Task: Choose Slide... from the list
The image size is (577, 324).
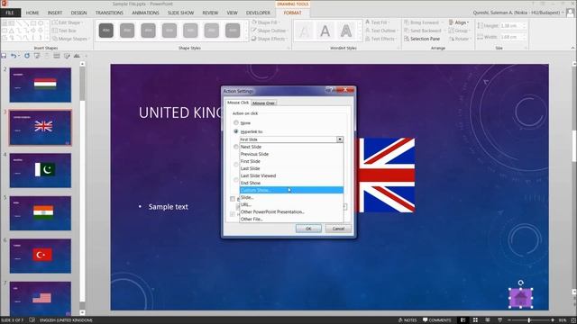Action: tap(291, 197)
